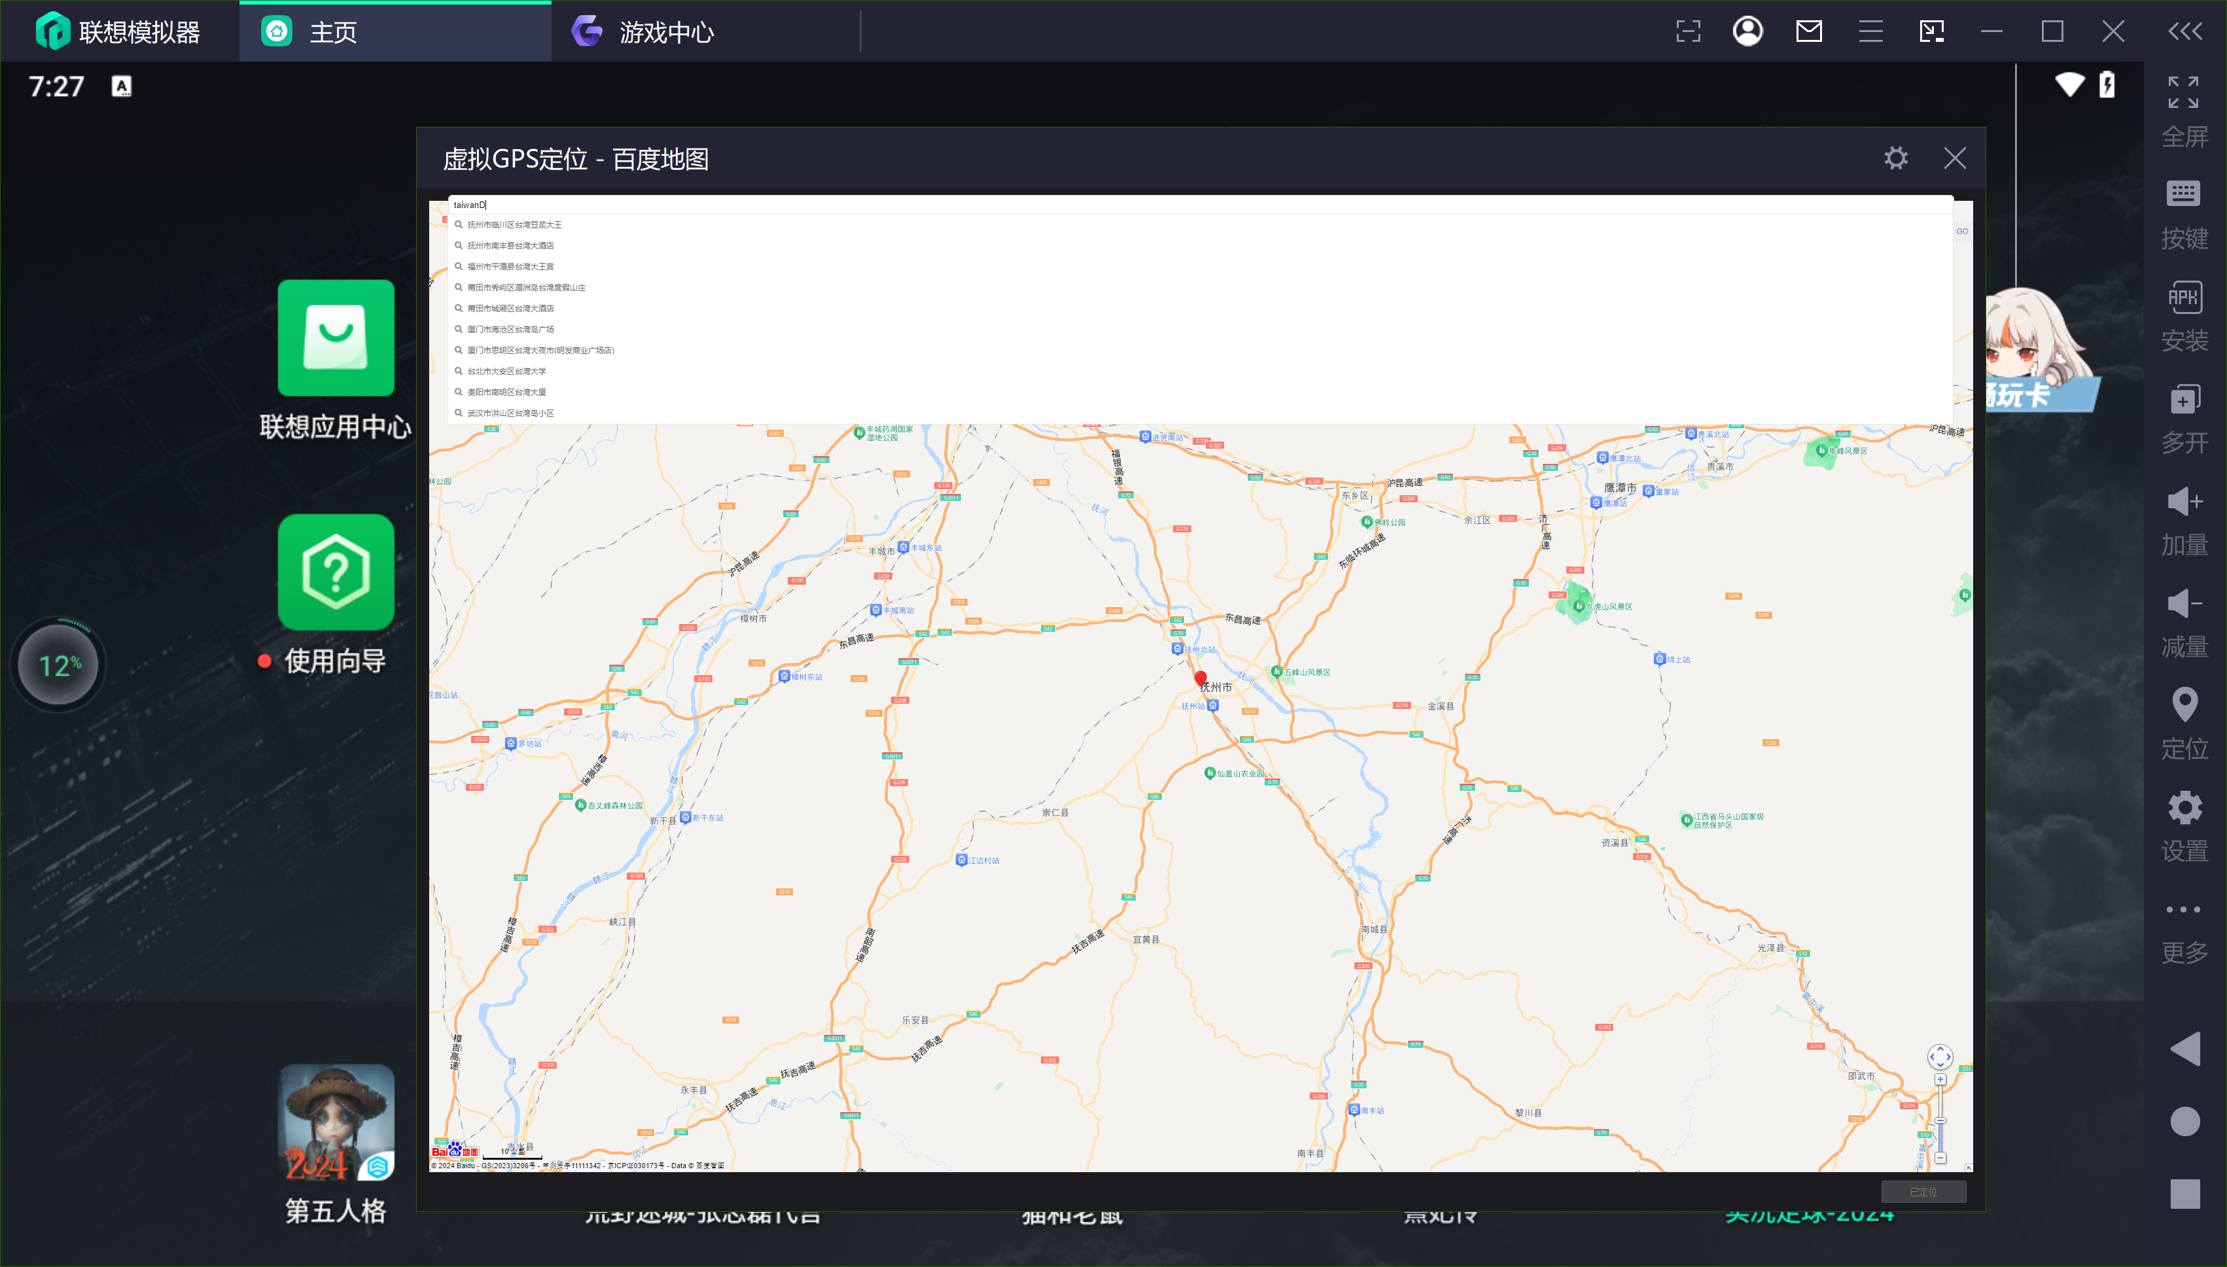Open settings gear of 虚拟GPS定位 dialog
The image size is (2227, 1267).
(x=1895, y=158)
